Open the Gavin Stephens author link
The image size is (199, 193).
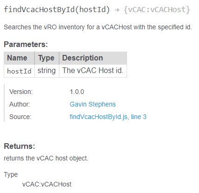click(x=93, y=104)
